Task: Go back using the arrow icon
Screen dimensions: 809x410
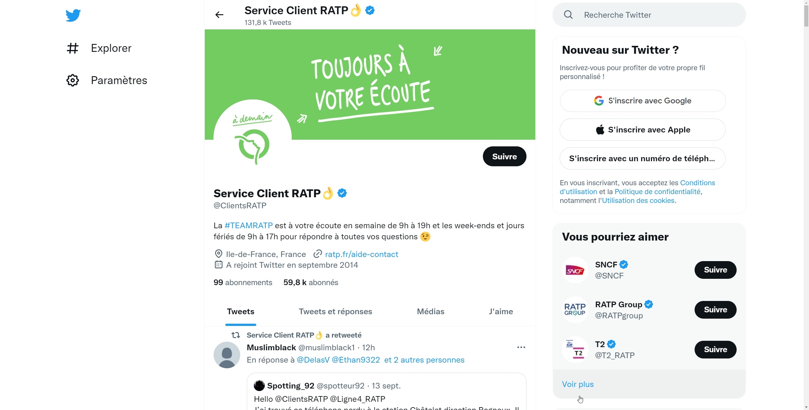Action: [219, 15]
